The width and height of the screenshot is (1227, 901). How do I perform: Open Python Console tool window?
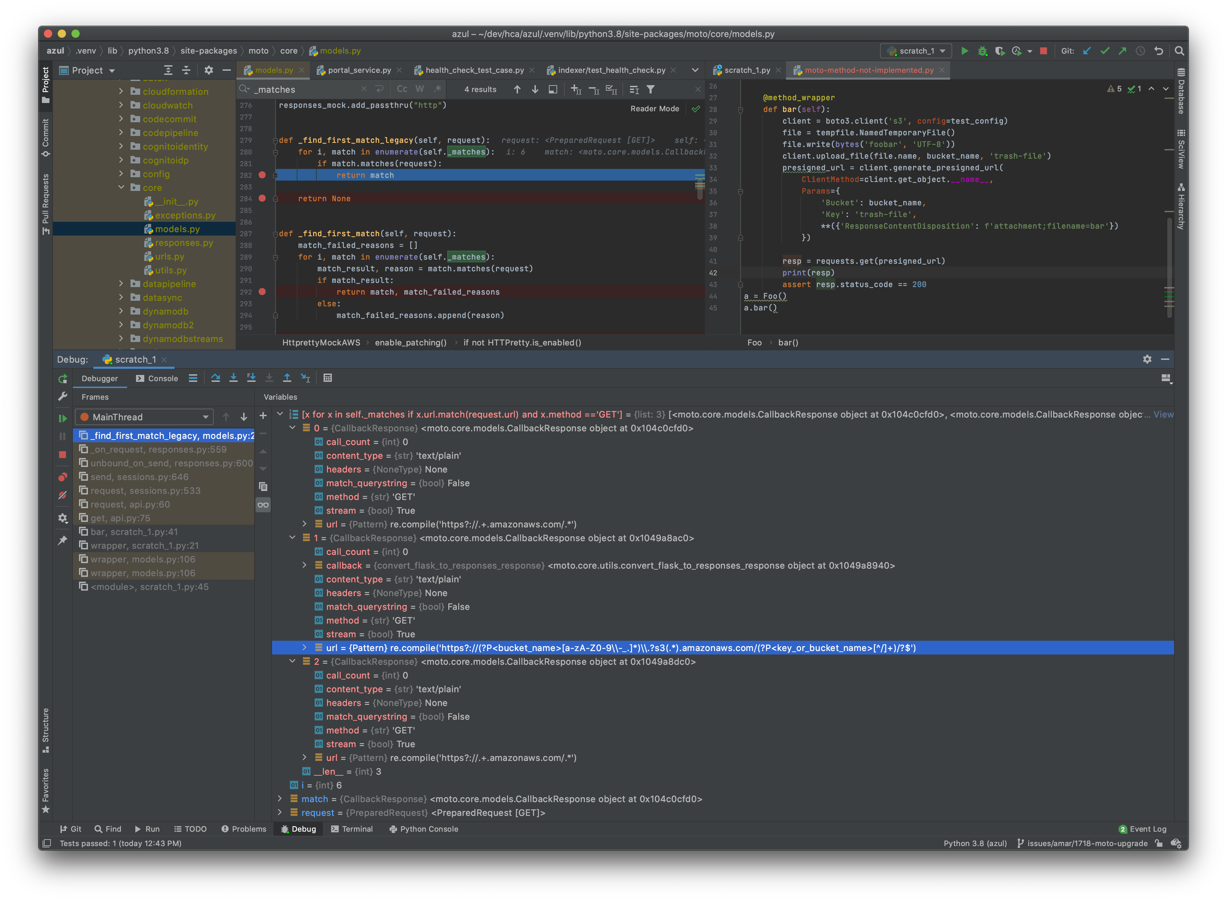point(423,829)
